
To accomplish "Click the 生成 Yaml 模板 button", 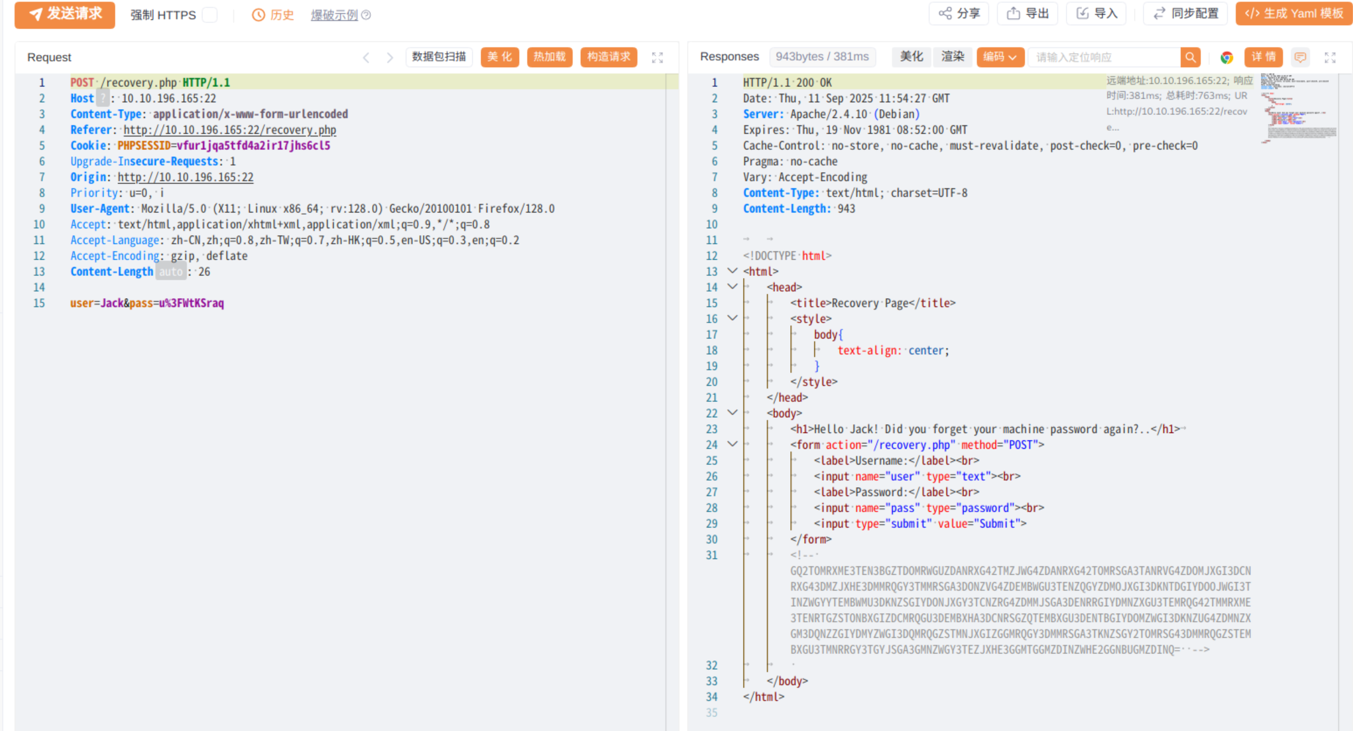I will (1294, 13).
